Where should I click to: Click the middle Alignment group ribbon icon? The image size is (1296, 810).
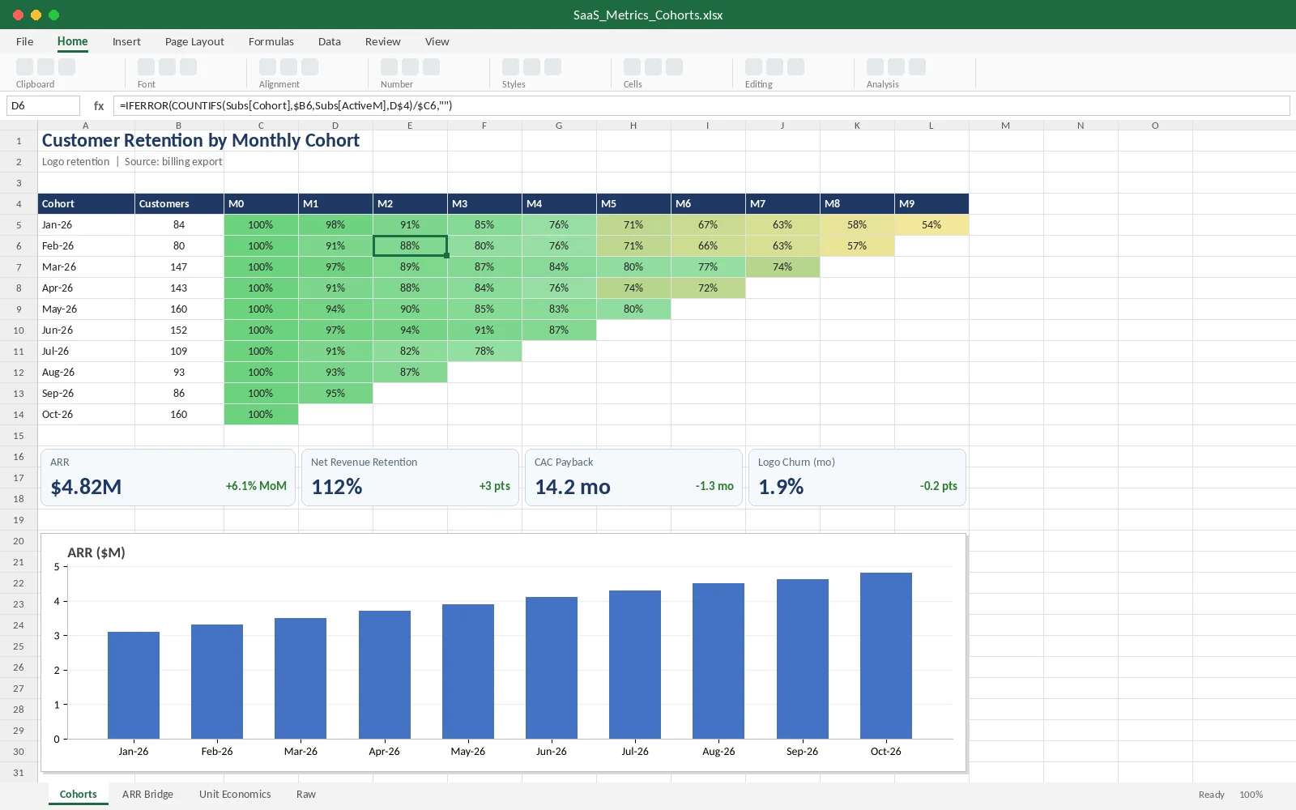pyautogui.click(x=289, y=67)
